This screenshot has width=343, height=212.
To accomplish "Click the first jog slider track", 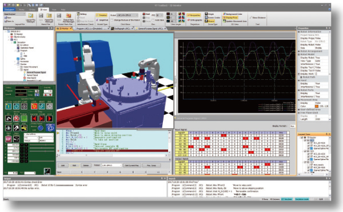I will (x=42, y=145).
